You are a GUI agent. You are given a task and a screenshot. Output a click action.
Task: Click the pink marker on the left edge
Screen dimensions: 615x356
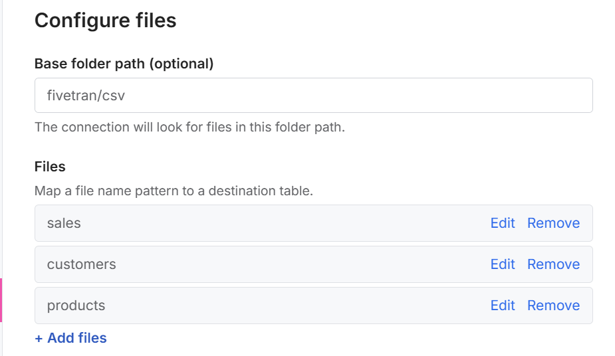click(1, 300)
